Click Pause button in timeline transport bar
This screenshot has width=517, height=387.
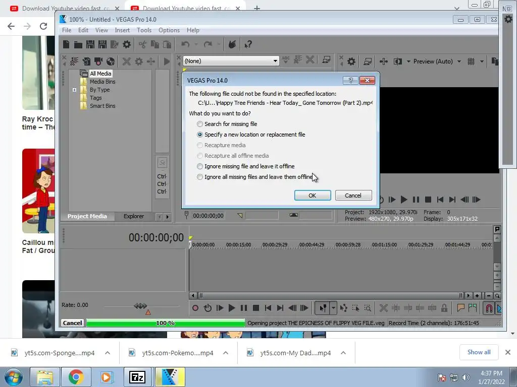(244, 308)
